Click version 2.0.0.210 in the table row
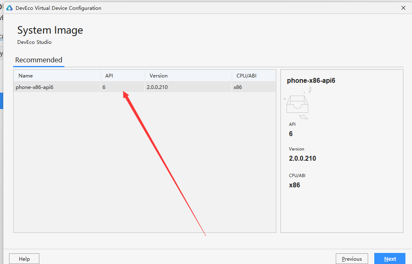Image resolution: width=412 pixels, height=264 pixels. coord(157,87)
